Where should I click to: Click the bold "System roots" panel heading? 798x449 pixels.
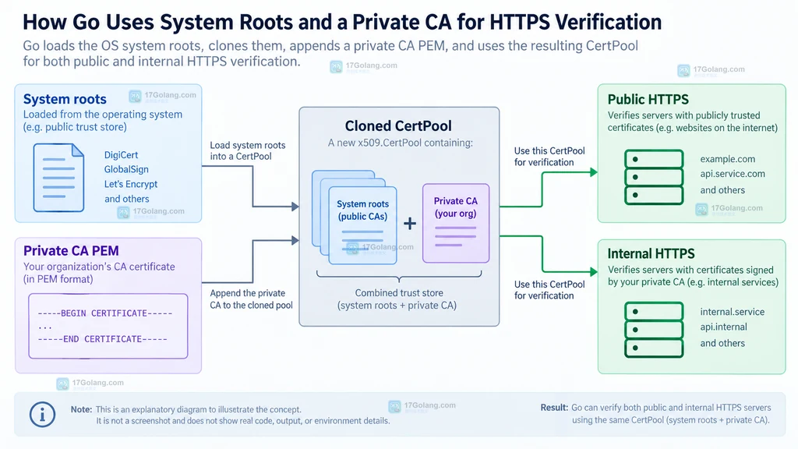coord(65,99)
